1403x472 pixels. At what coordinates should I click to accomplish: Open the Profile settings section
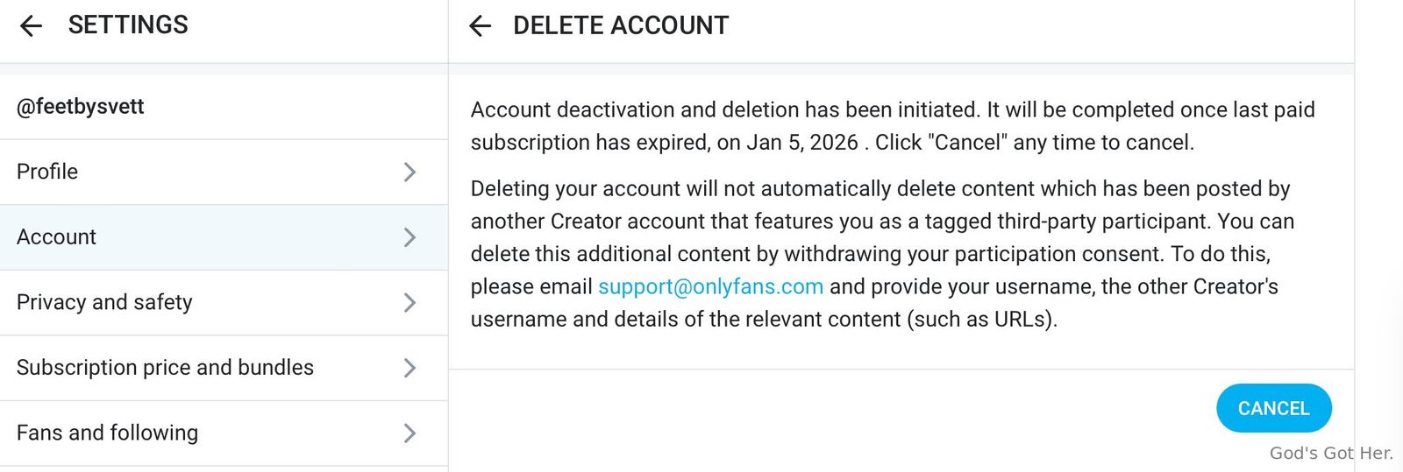(x=47, y=172)
